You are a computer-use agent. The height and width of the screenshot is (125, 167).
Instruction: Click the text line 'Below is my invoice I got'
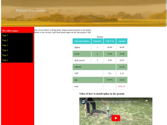[62, 32]
